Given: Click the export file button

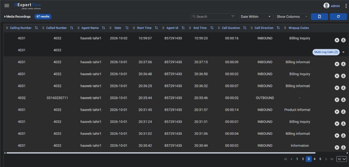Looking at the screenshot, I should [x=319, y=17].
